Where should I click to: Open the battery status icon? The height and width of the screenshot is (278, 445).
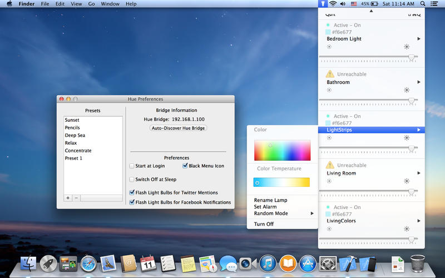(370, 4)
